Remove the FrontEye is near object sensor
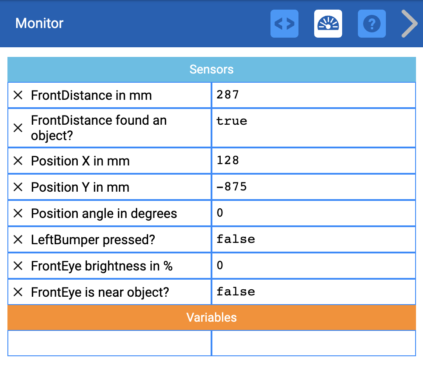This screenshot has width=423, height=365. coord(18,292)
